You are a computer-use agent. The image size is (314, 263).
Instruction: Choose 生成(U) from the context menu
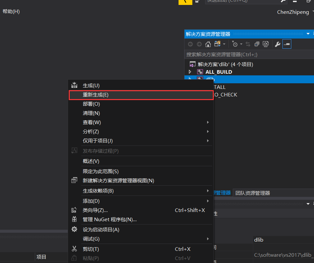point(141,86)
